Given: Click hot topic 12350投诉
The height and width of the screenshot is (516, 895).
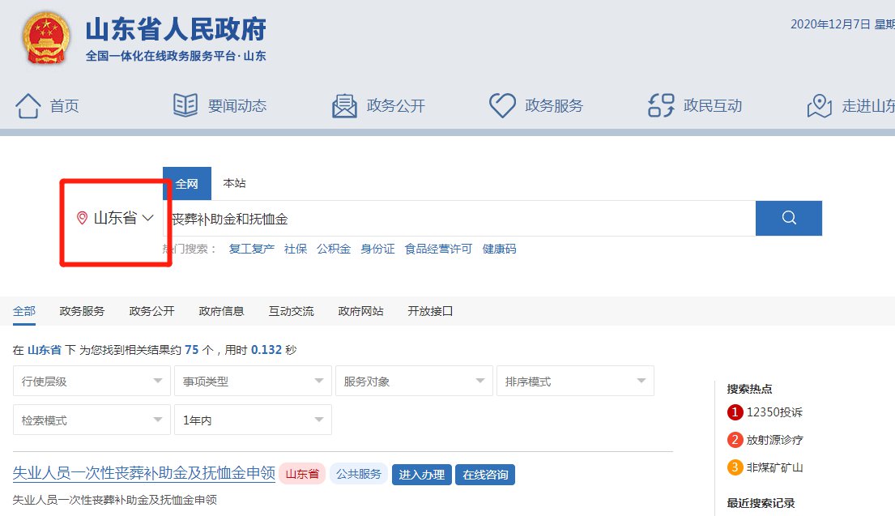Looking at the screenshot, I should pos(774,412).
